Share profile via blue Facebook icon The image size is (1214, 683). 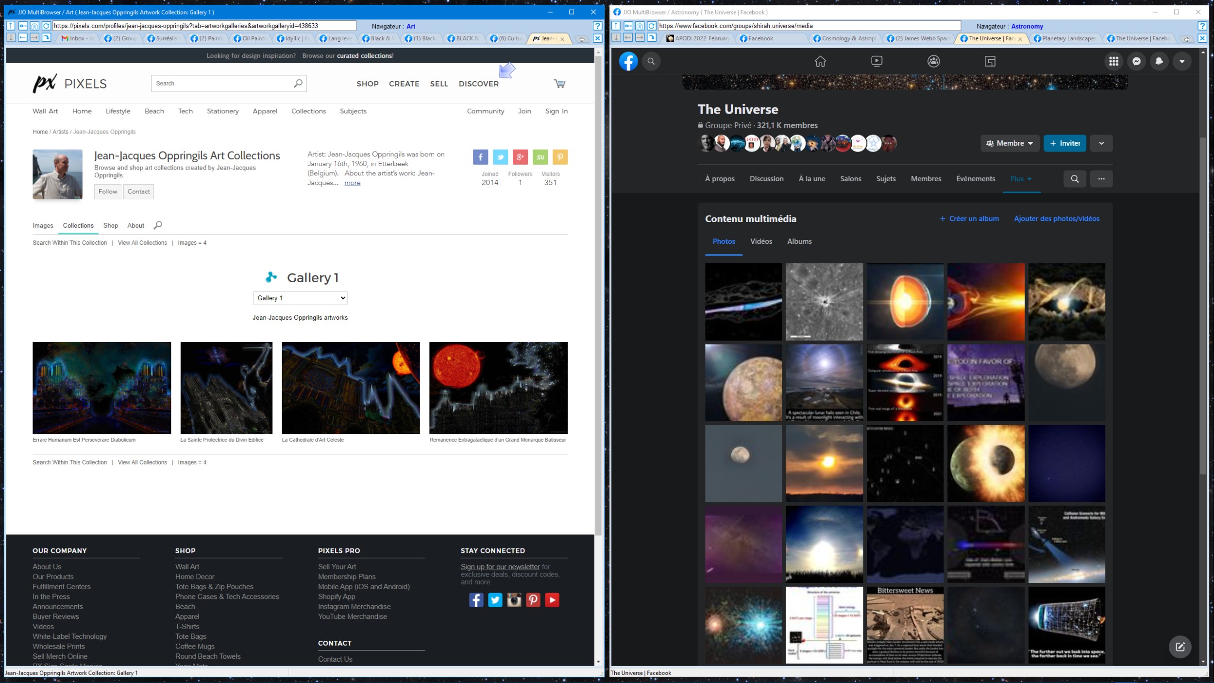pyautogui.click(x=480, y=157)
